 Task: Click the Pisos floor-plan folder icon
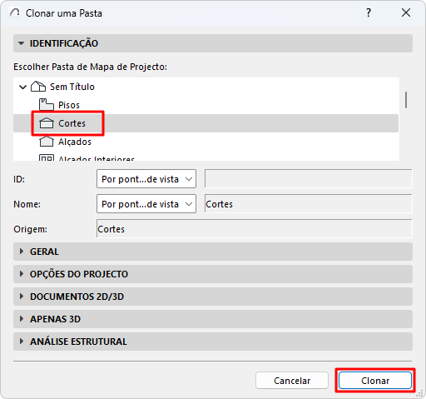46,105
